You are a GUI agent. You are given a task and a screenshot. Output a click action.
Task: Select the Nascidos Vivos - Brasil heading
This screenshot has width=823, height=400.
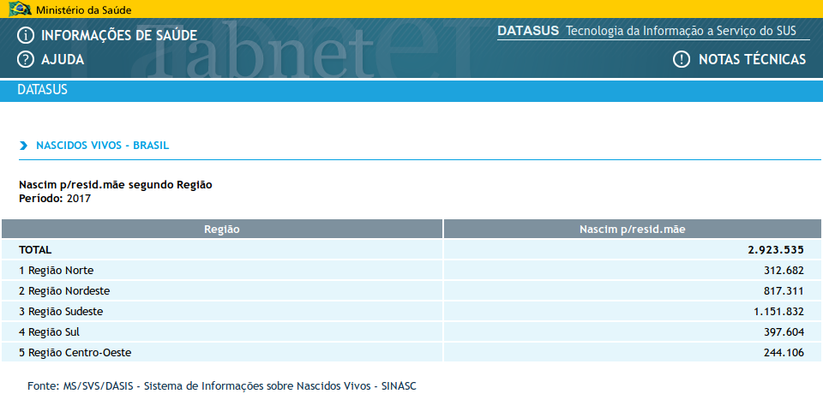point(102,146)
